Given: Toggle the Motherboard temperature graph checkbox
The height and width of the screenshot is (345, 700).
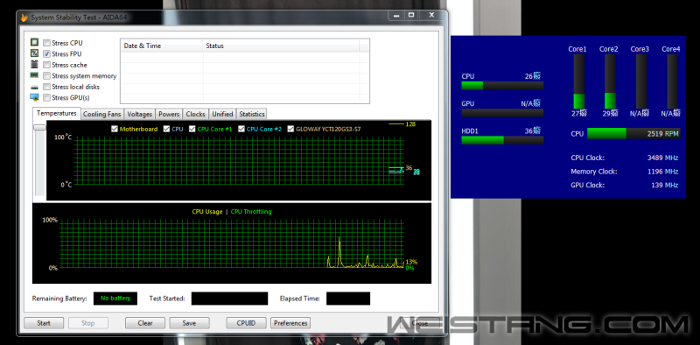Looking at the screenshot, I should (x=115, y=129).
